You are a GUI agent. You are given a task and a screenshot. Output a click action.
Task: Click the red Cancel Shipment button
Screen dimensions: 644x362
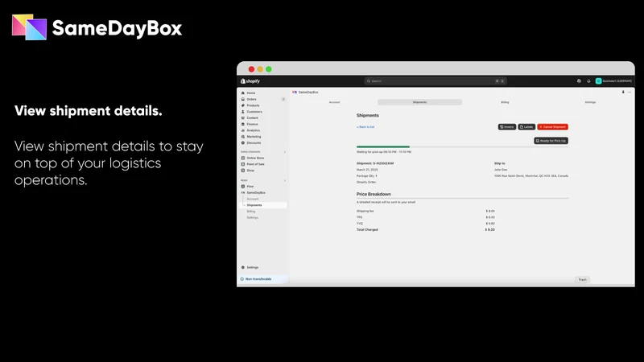click(552, 127)
